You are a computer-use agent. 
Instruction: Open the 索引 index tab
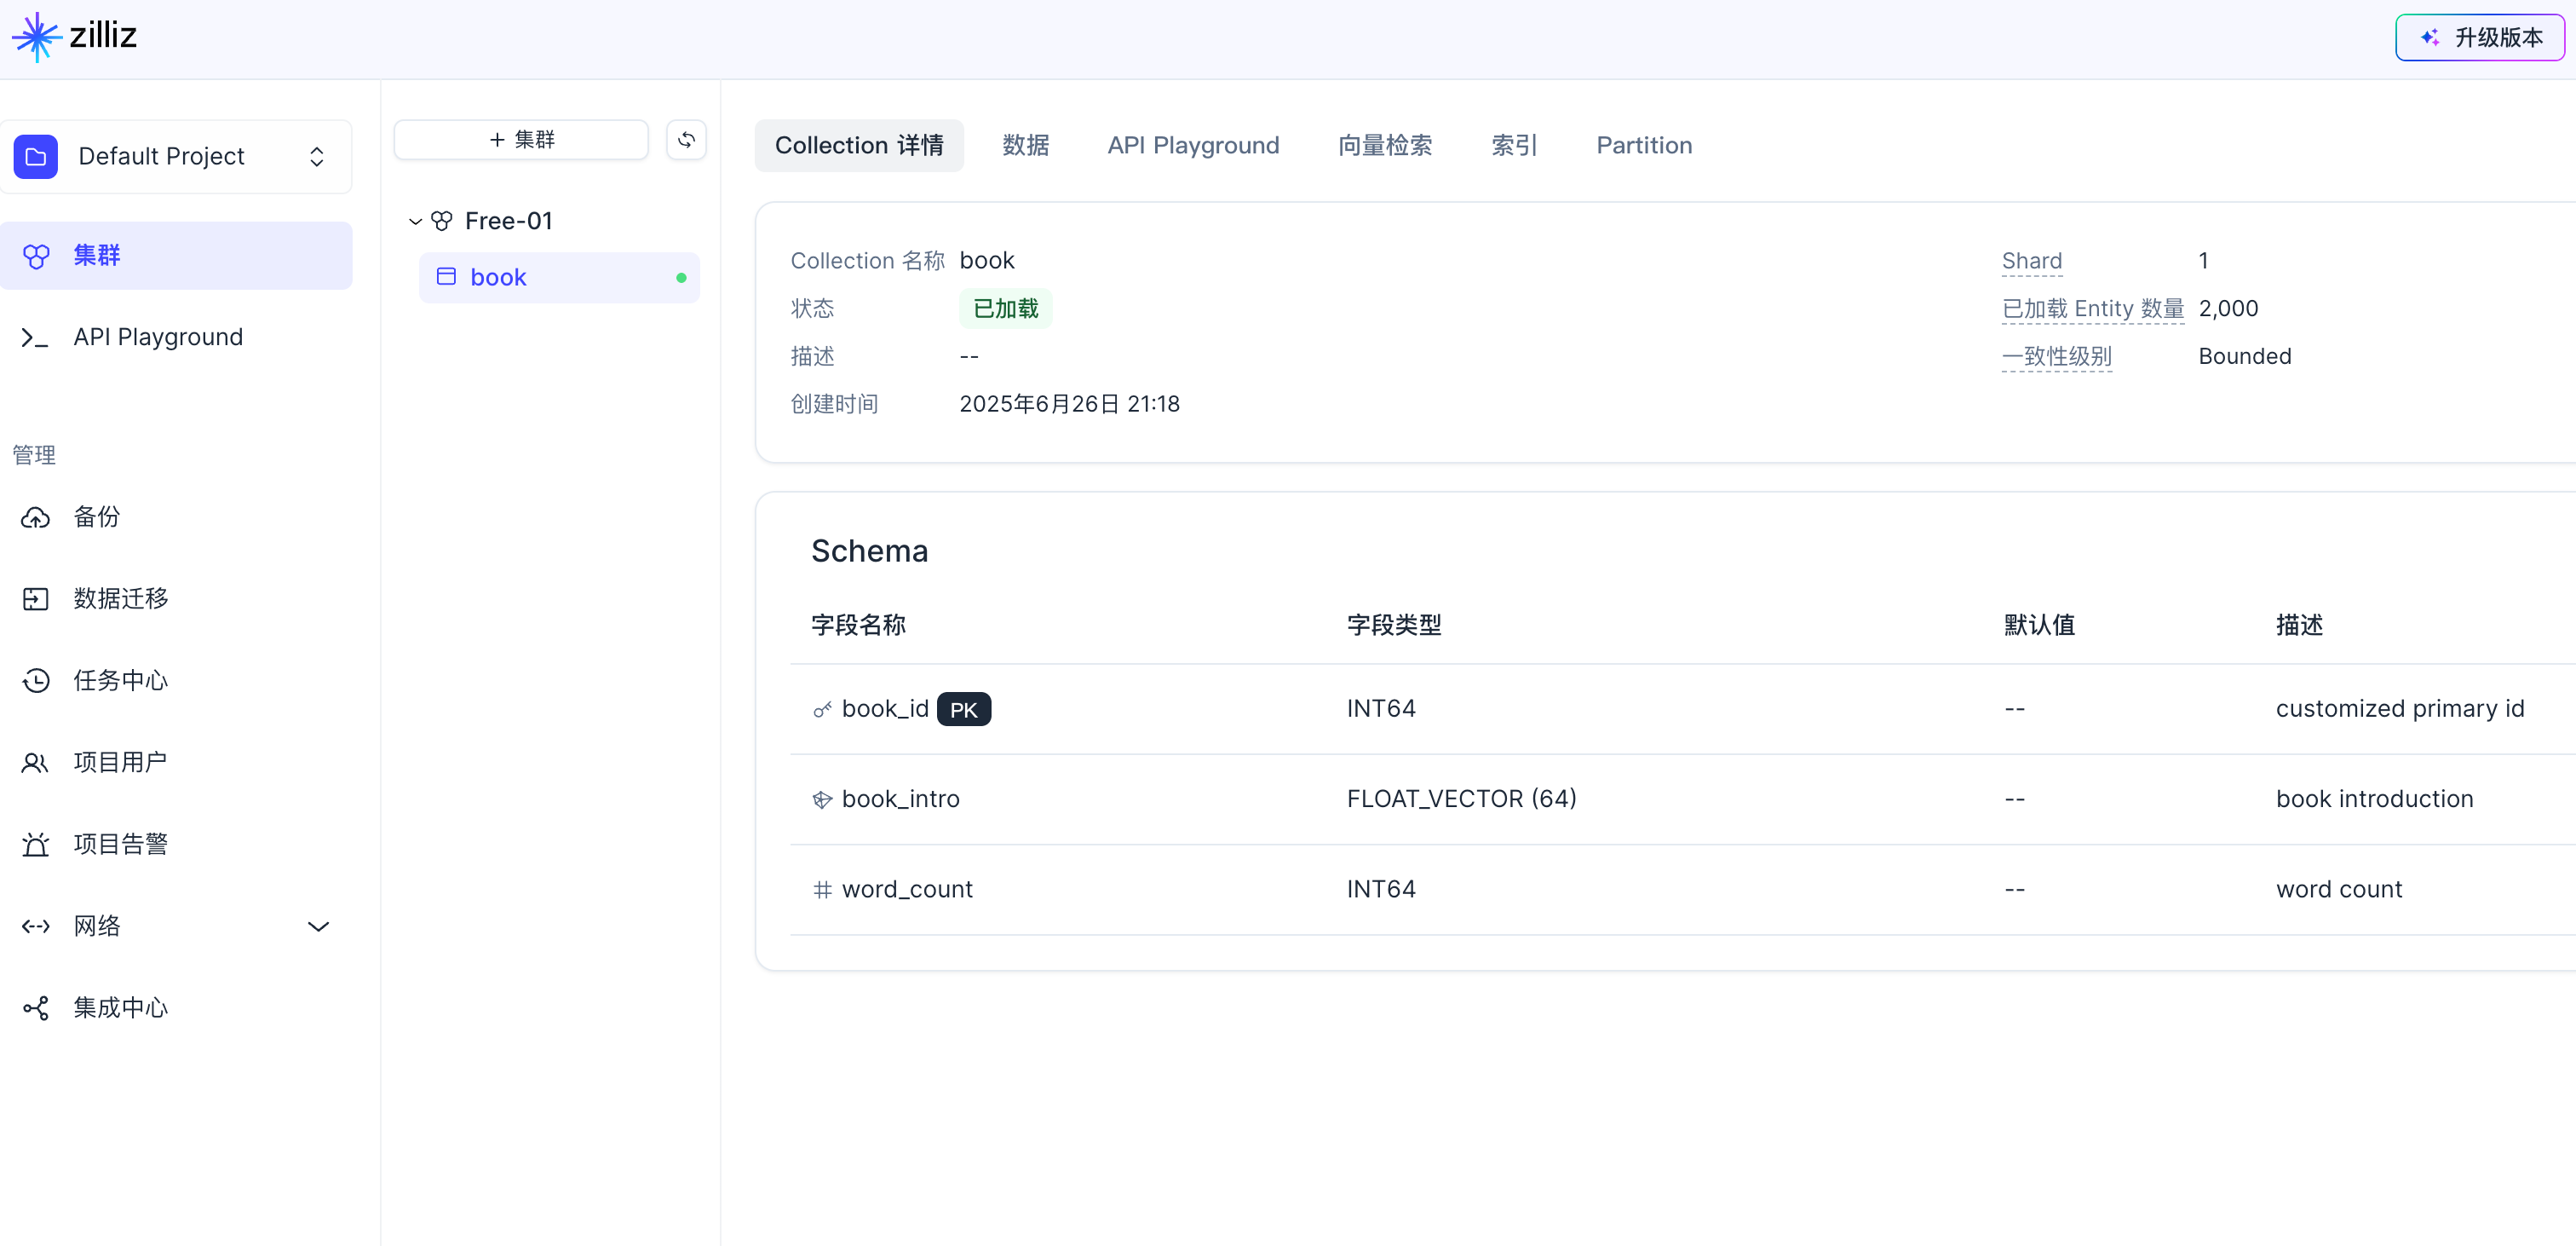(x=1513, y=145)
